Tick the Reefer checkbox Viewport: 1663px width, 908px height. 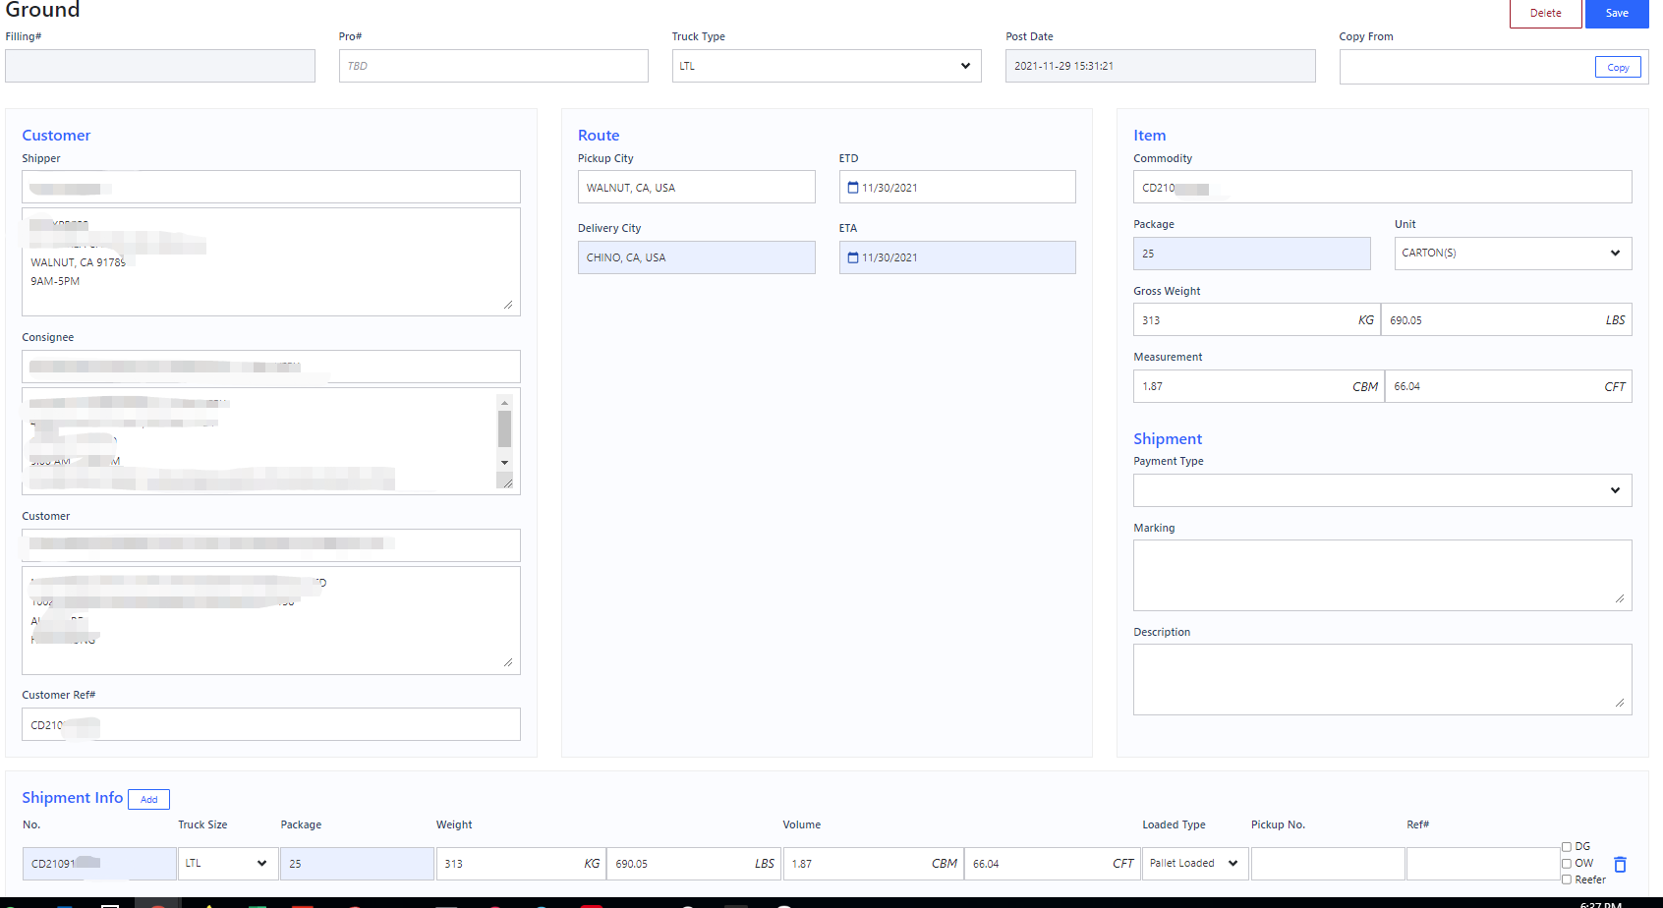(1567, 880)
